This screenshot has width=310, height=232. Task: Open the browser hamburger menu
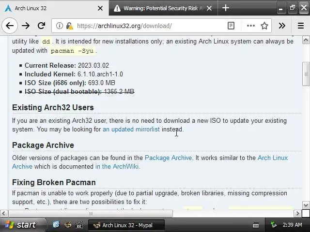pyautogui.click(x=300, y=26)
